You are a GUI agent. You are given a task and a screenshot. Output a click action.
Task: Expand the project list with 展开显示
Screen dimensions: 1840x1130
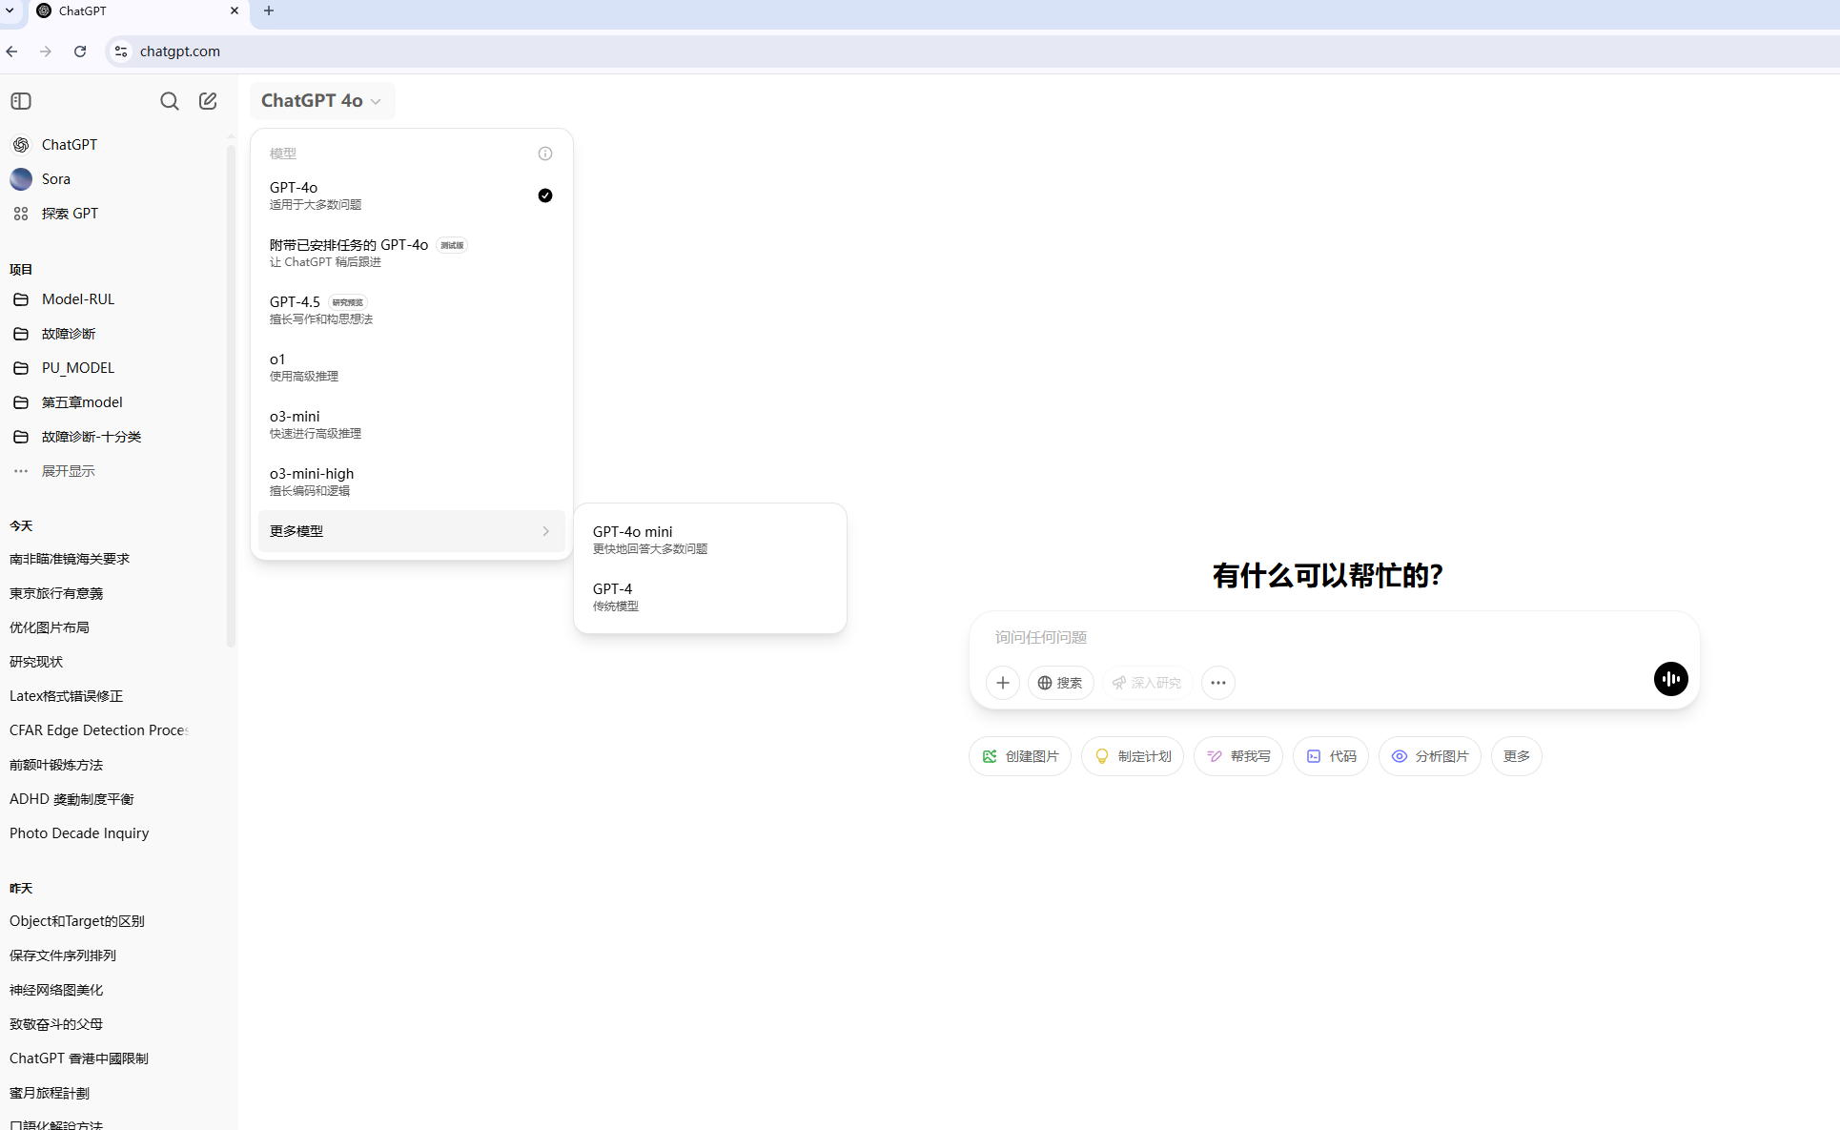click(x=69, y=471)
